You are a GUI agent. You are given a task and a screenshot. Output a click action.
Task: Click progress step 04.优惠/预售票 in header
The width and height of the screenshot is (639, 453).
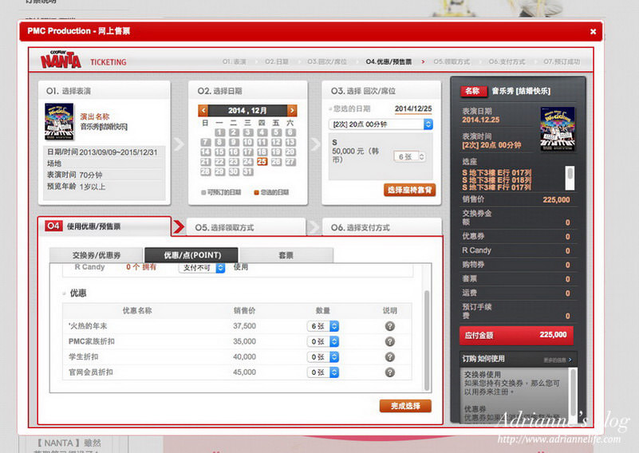click(389, 61)
